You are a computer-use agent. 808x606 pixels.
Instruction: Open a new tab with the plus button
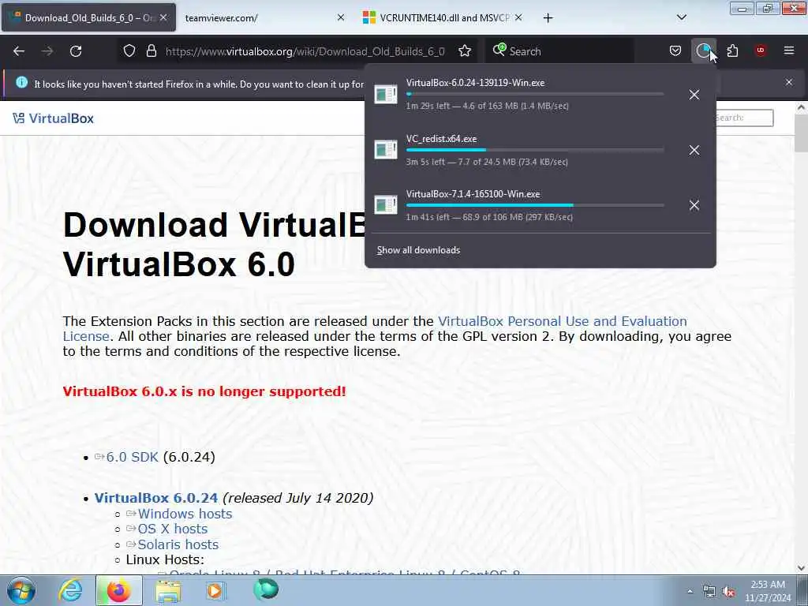pos(548,18)
